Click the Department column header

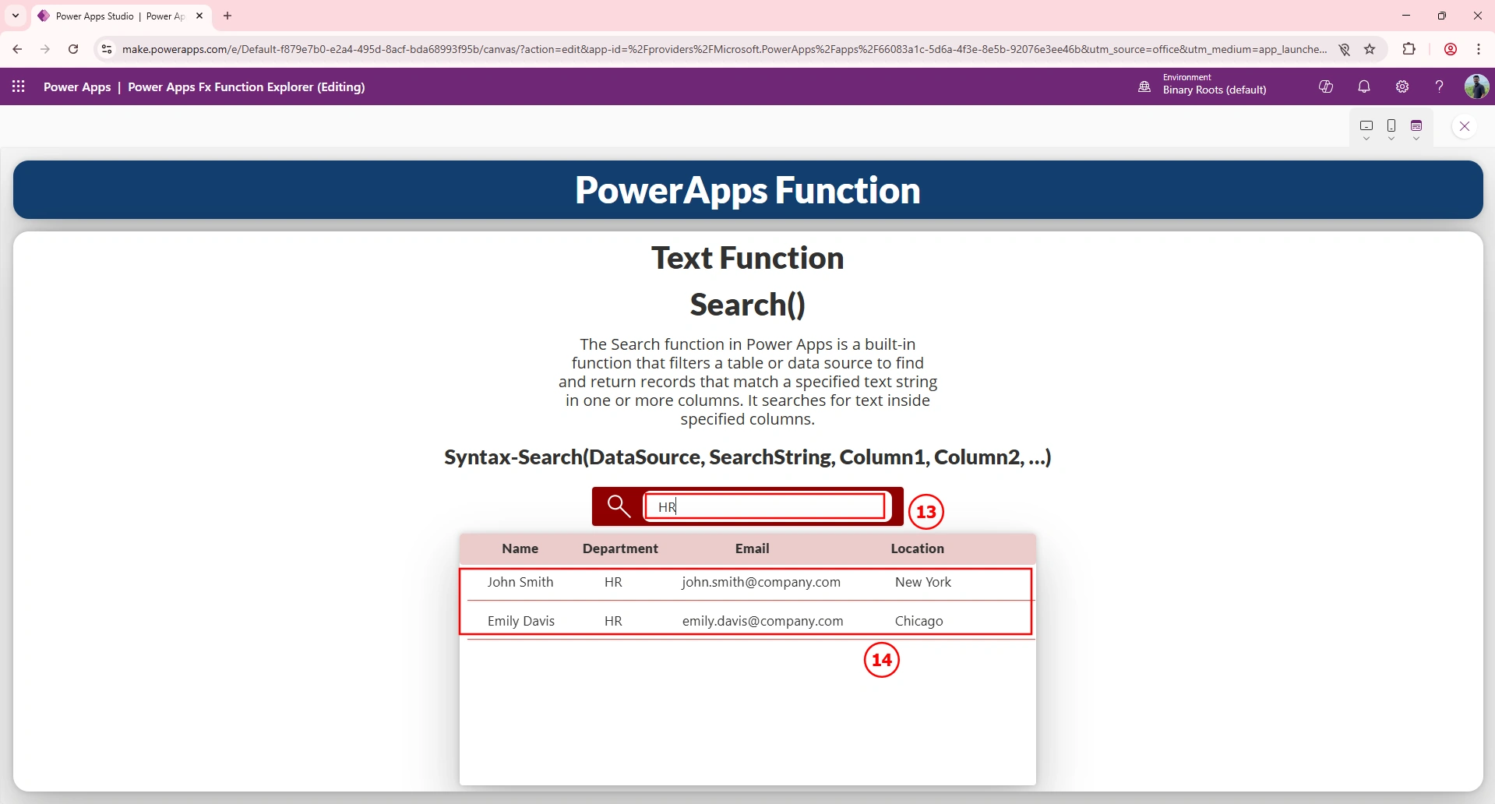click(620, 548)
